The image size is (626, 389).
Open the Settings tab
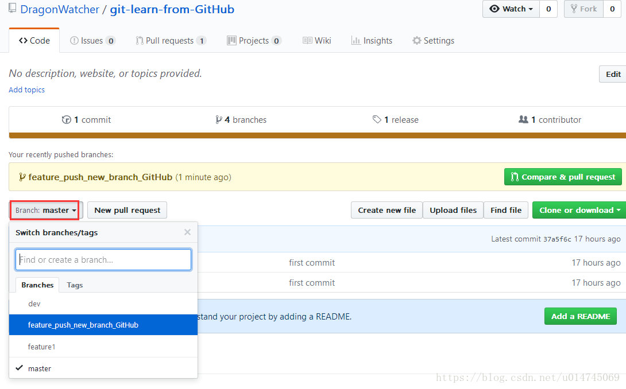433,41
